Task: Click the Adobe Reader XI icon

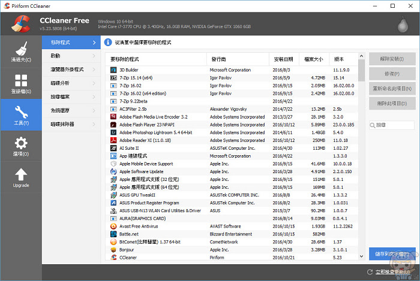Action: pyautogui.click(x=113, y=140)
